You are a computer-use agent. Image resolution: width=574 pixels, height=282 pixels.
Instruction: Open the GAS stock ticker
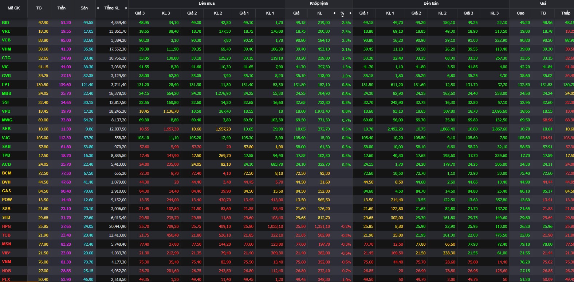7,191
